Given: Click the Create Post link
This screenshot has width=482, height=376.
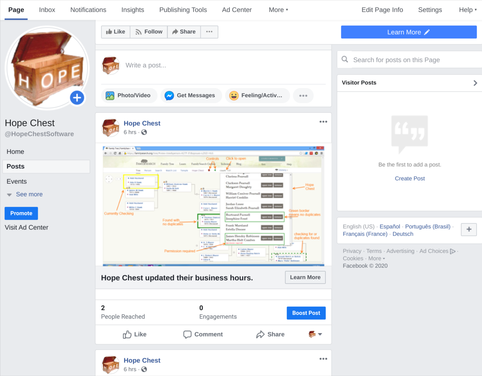Looking at the screenshot, I should (x=410, y=178).
